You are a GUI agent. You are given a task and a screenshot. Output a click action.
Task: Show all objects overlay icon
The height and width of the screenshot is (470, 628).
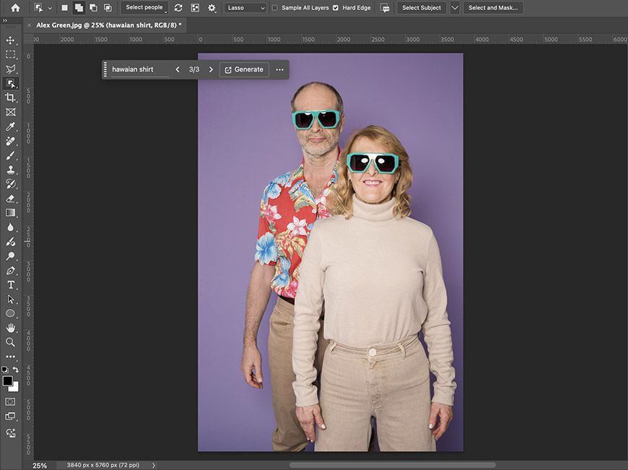195,8
